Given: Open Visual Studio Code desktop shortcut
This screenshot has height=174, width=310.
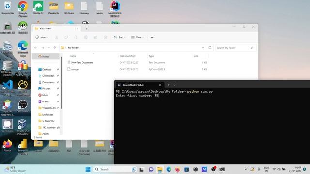Looking at the screenshot, I should point(8,88).
